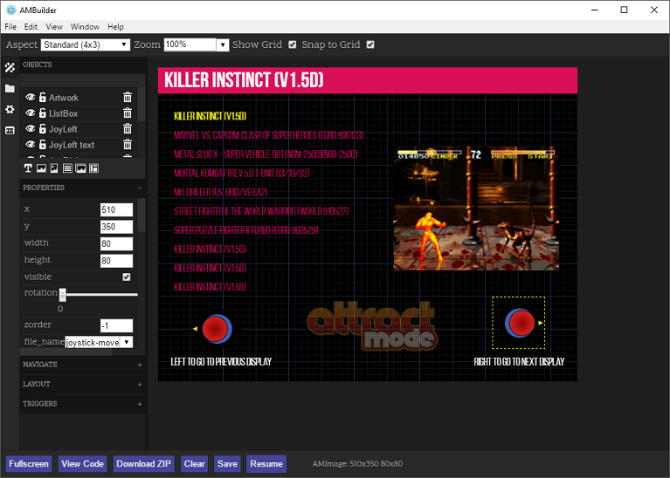Select the Artwork row in objects list
The height and width of the screenshot is (478, 670).
(79, 98)
